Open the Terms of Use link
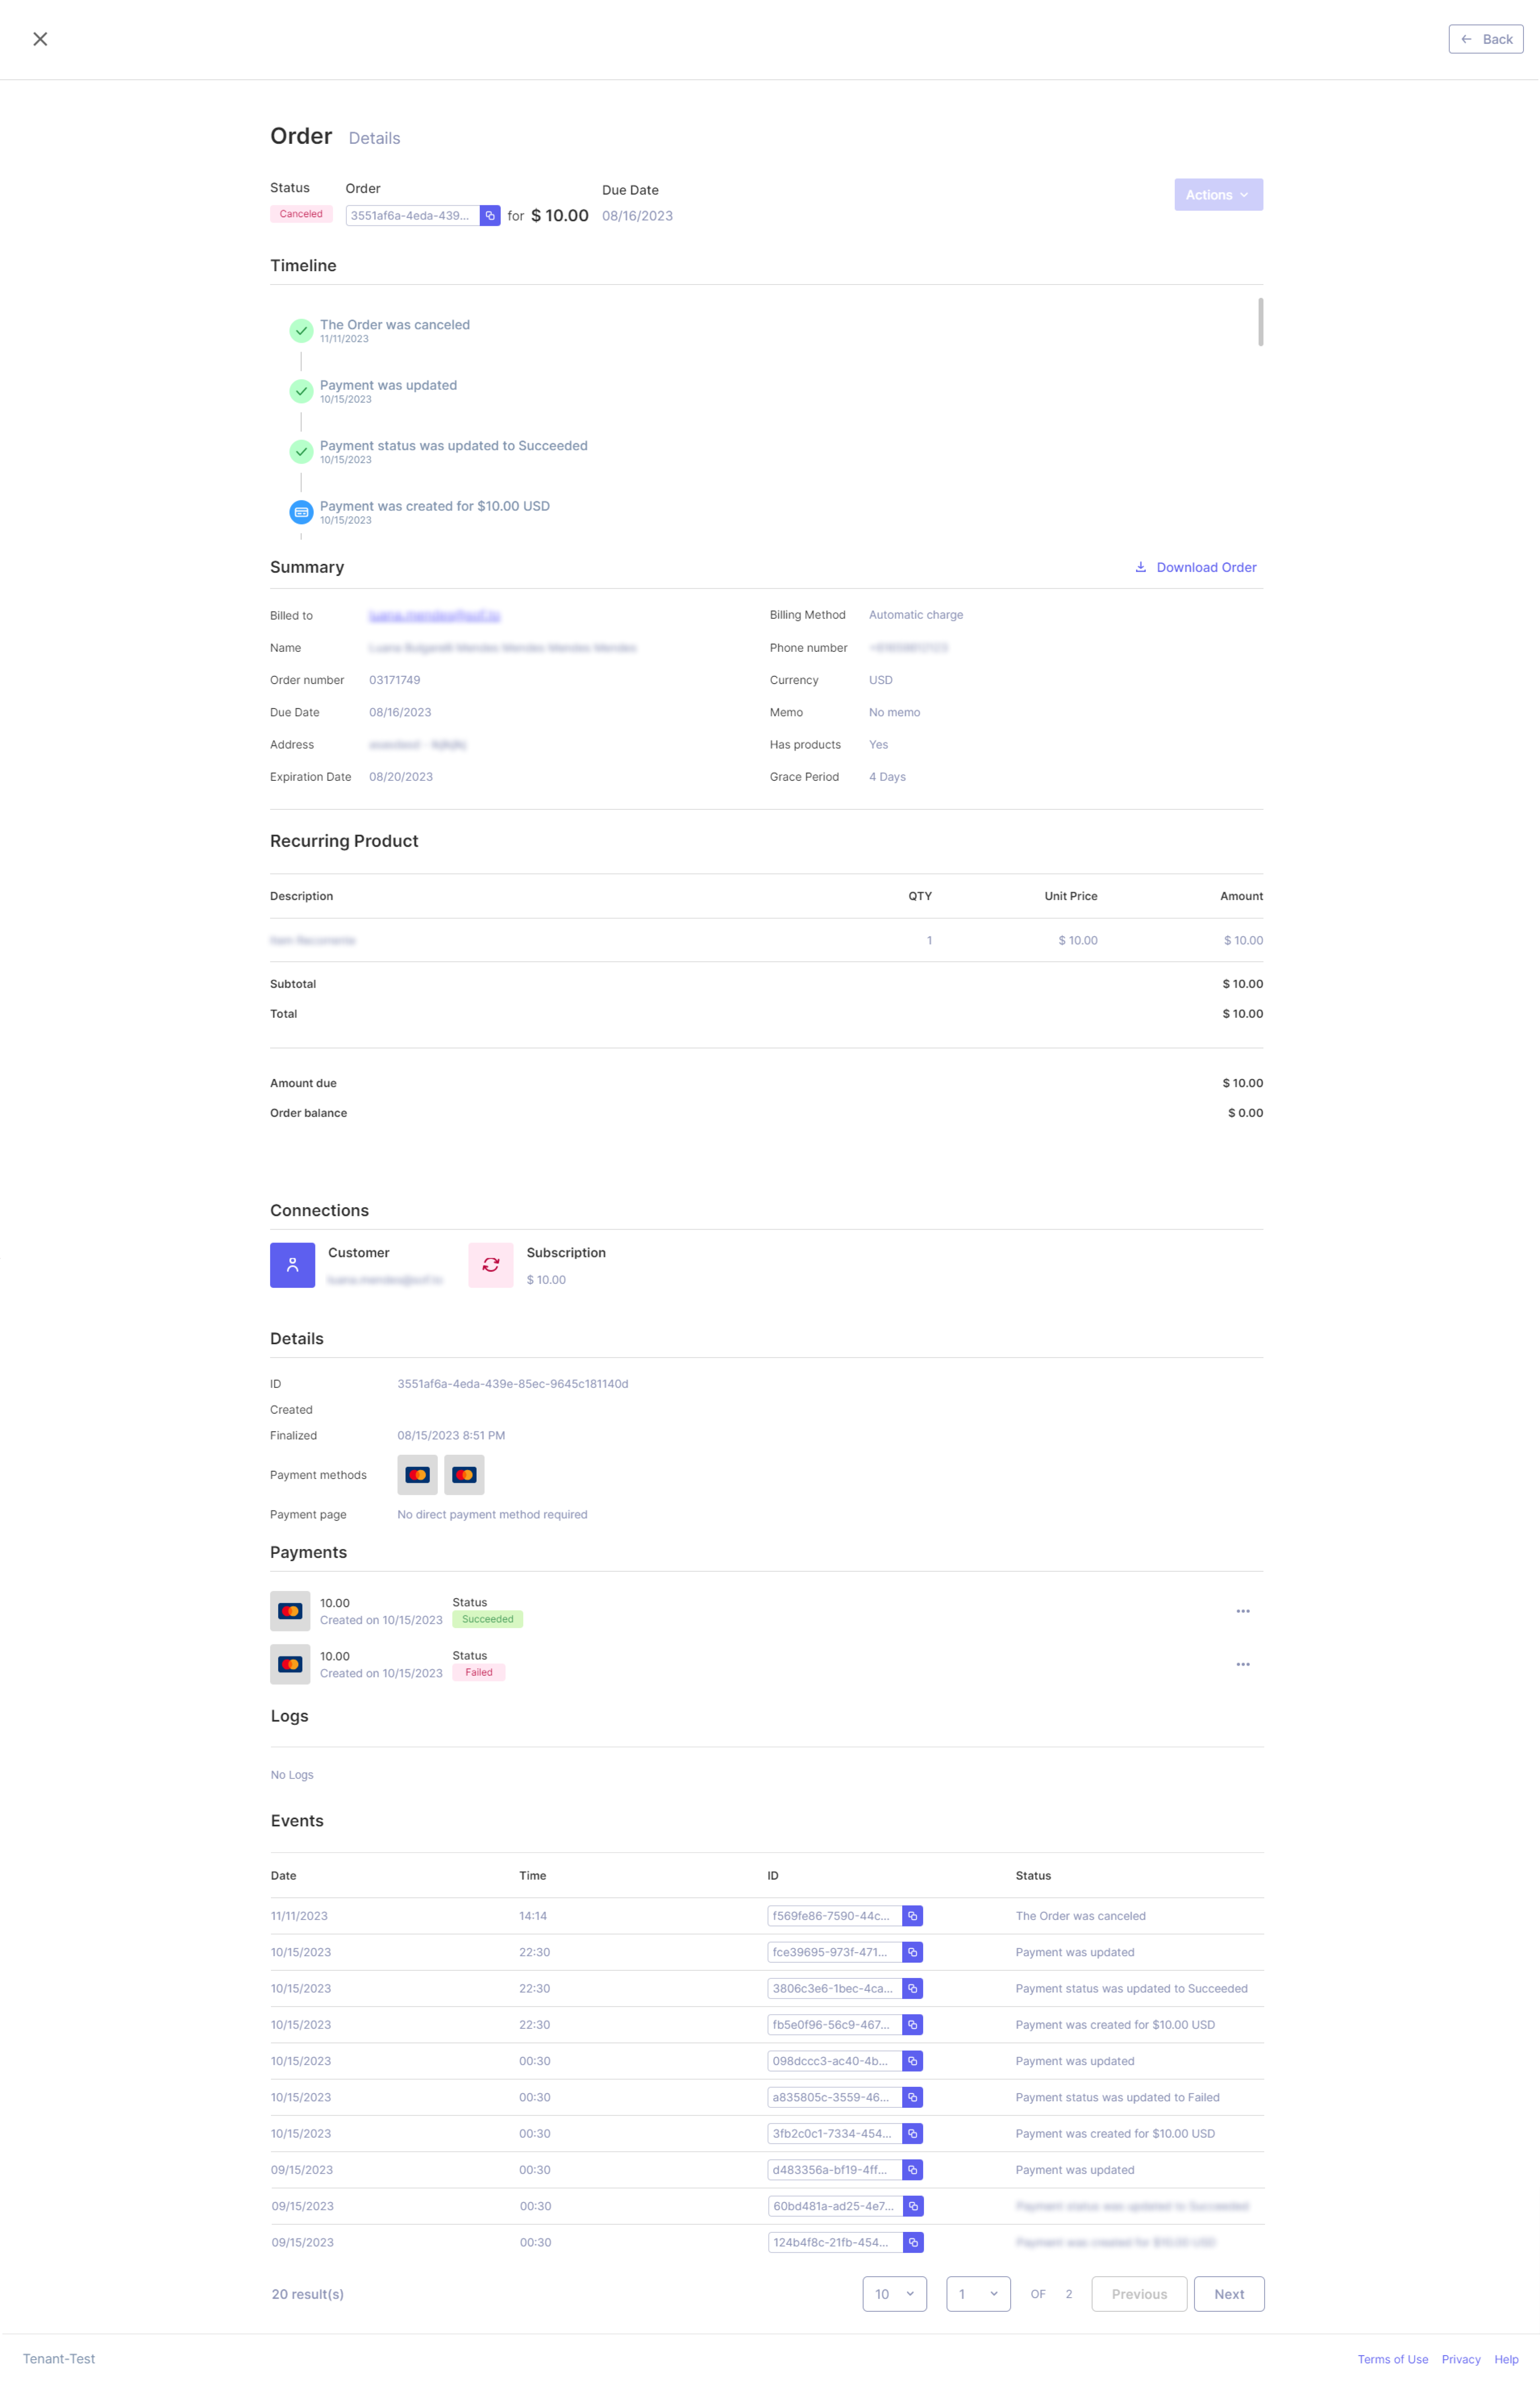Viewport: 1540px width, 2381px height. (x=1392, y=2359)
